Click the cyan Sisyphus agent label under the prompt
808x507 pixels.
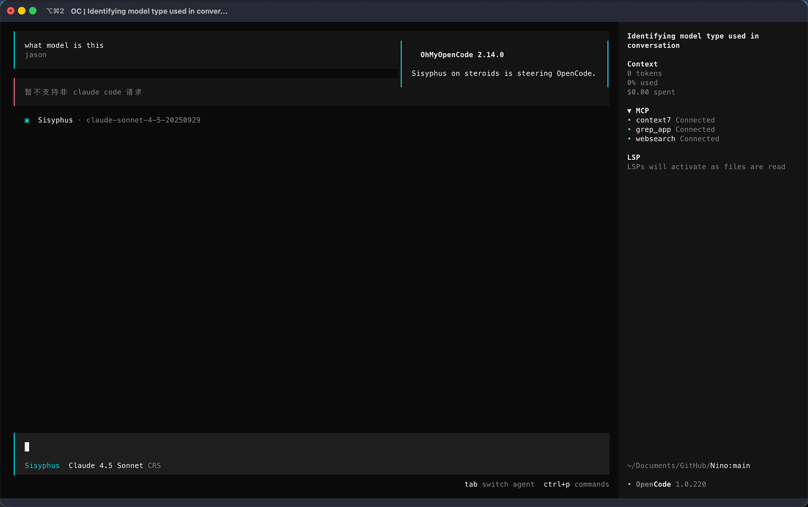tap(42, 465)
